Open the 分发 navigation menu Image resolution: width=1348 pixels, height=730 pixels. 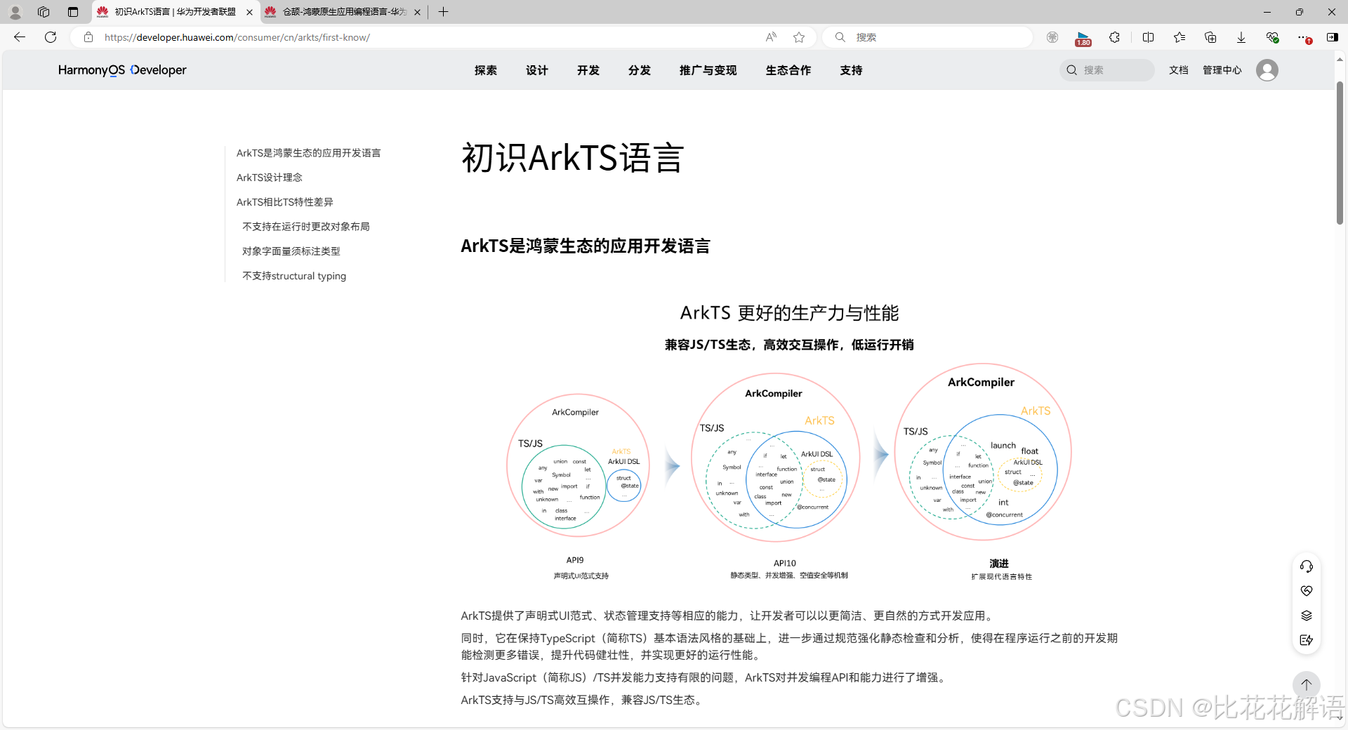click(x=640, y=70)
